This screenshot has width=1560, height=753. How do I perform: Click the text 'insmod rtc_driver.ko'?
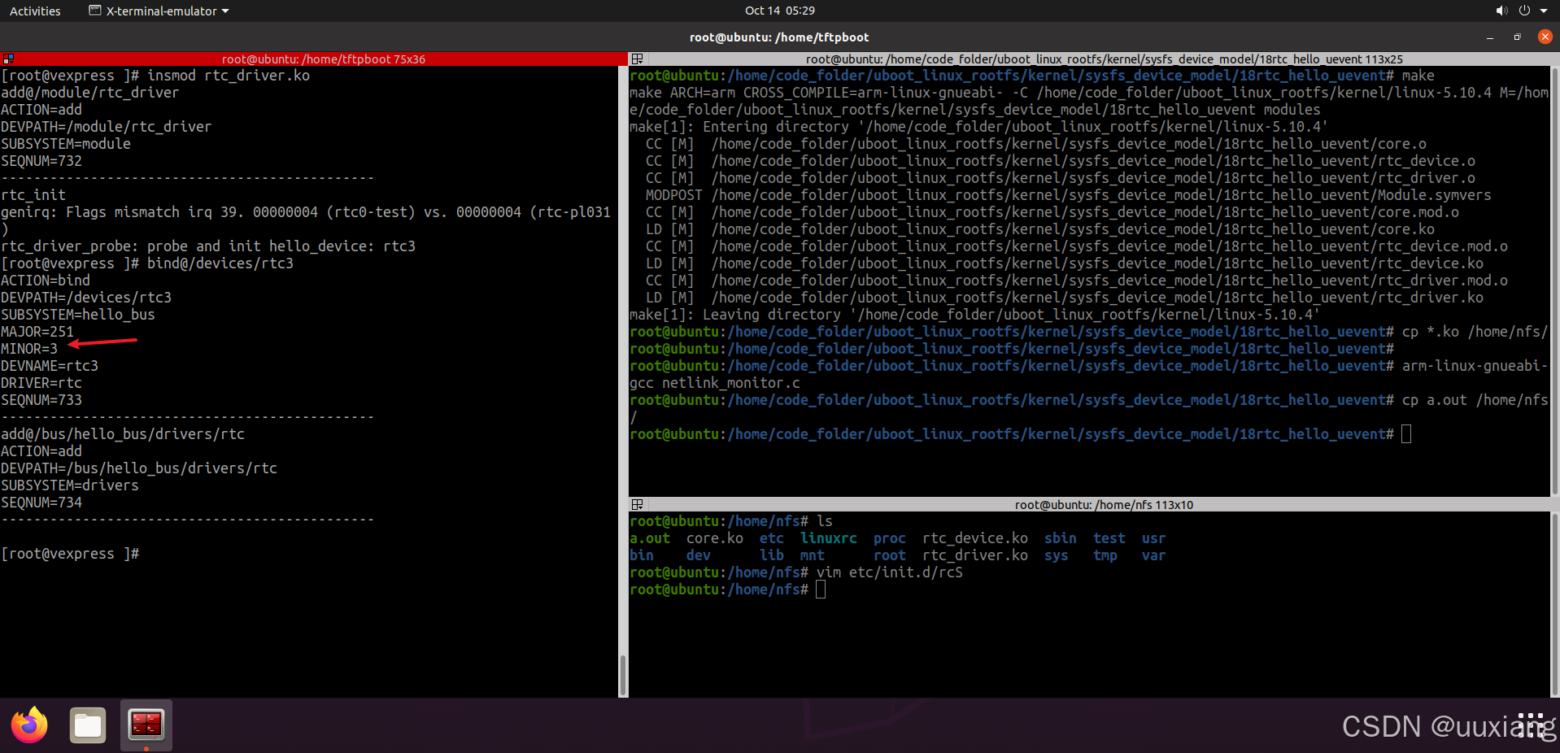(x=229, y=76)
